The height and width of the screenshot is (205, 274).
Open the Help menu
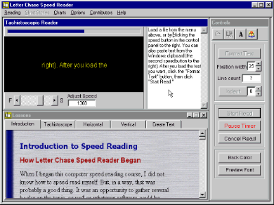point(122,13)
